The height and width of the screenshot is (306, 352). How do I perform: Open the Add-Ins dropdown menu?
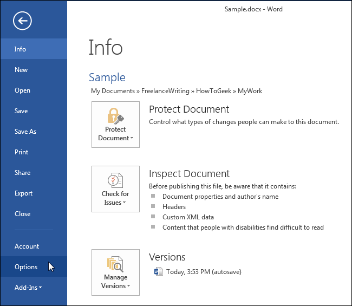28,288
